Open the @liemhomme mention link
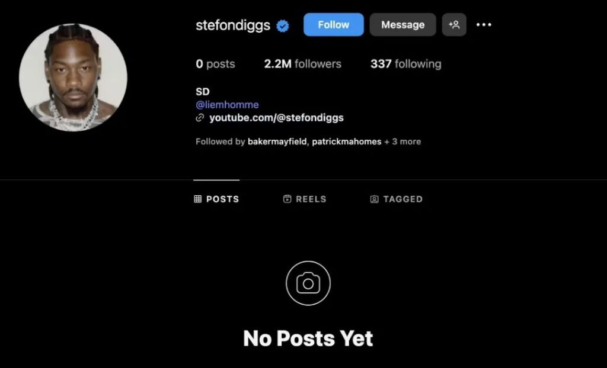This screenshot has width=607, height=368. [227, 105]
